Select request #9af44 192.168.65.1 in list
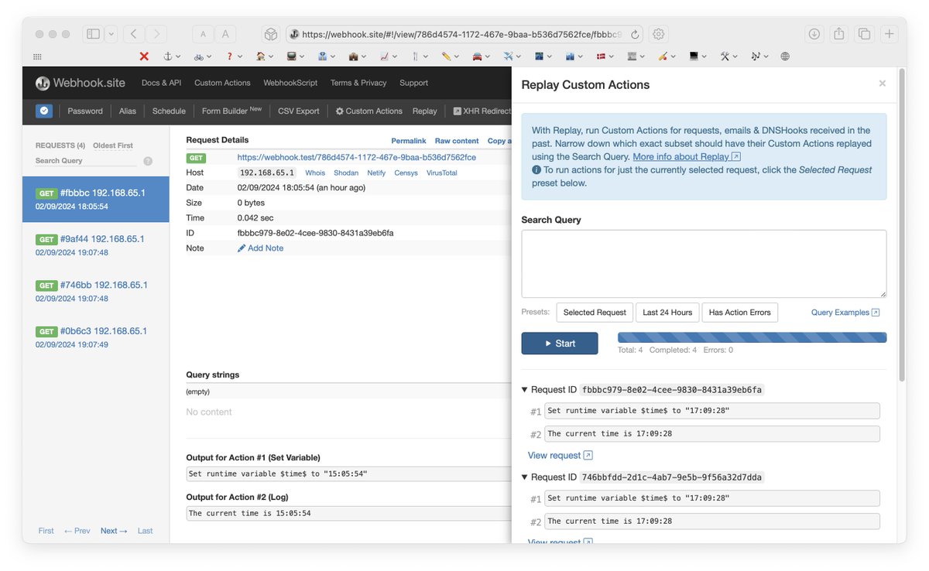929x571 pixels. (96, 245)
